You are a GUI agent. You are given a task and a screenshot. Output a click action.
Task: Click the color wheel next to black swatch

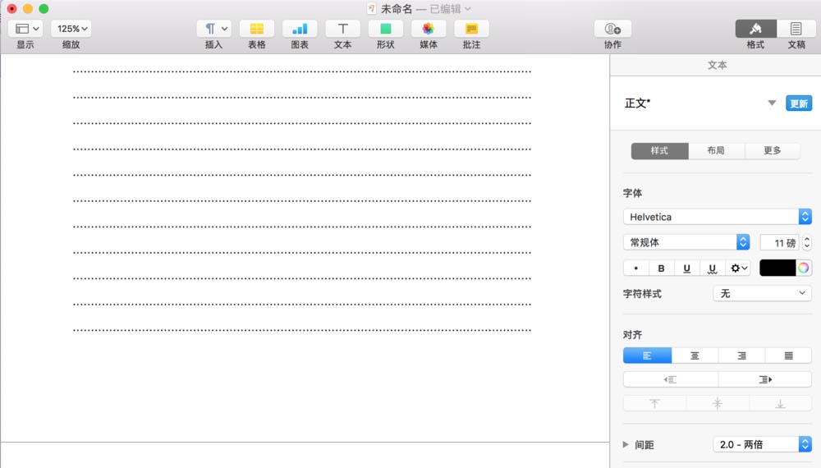[x=804, y=268]
